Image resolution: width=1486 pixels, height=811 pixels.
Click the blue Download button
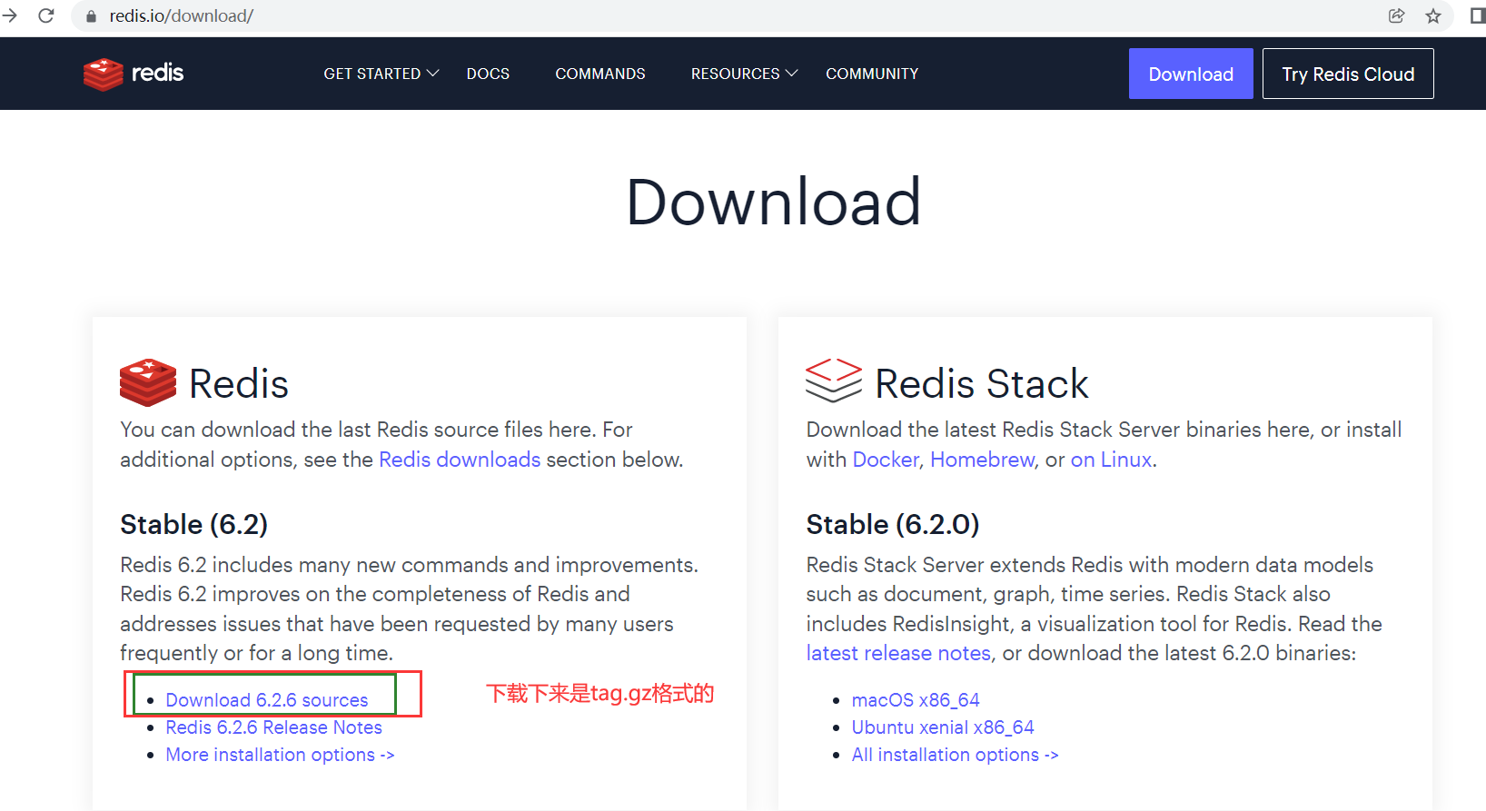[x=1191, y=74]
